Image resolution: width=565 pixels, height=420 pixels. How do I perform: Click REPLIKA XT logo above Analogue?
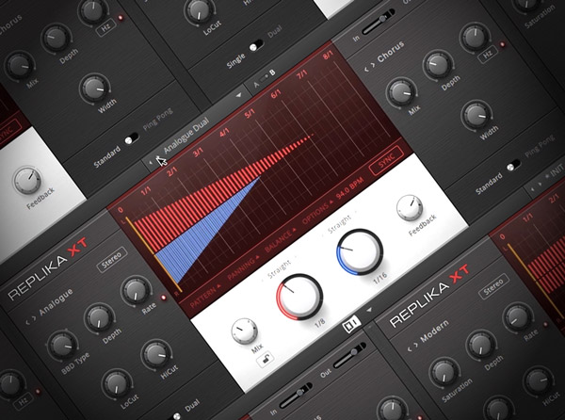[48, 269]
